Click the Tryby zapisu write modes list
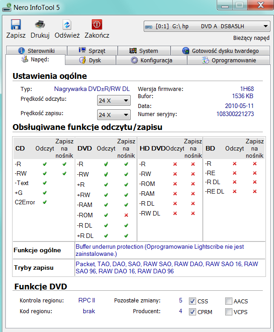 click(x=167, y=267)
